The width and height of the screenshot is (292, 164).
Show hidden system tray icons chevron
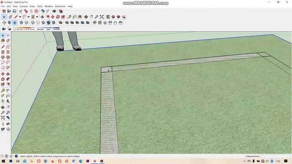[245, 161]
